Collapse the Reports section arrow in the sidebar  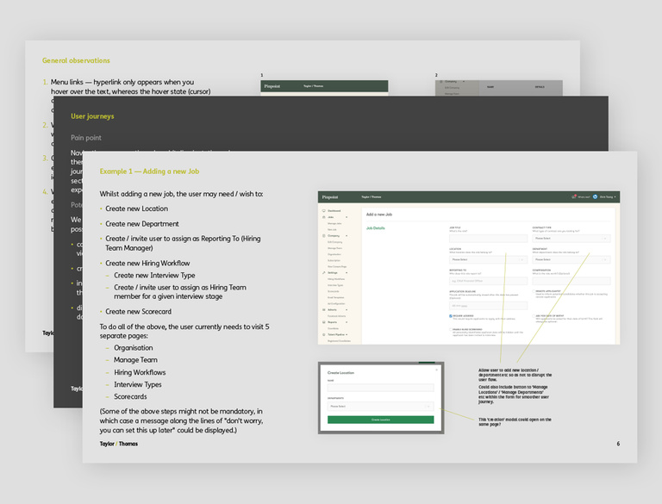[347, 322]
